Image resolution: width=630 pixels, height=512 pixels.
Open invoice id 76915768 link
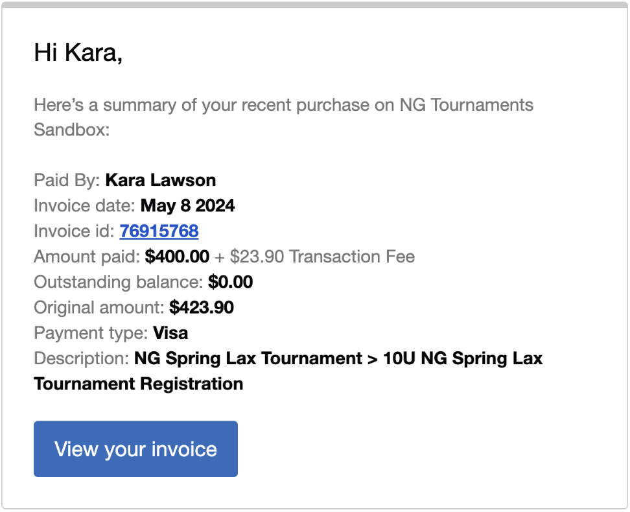tap(159, 231)
